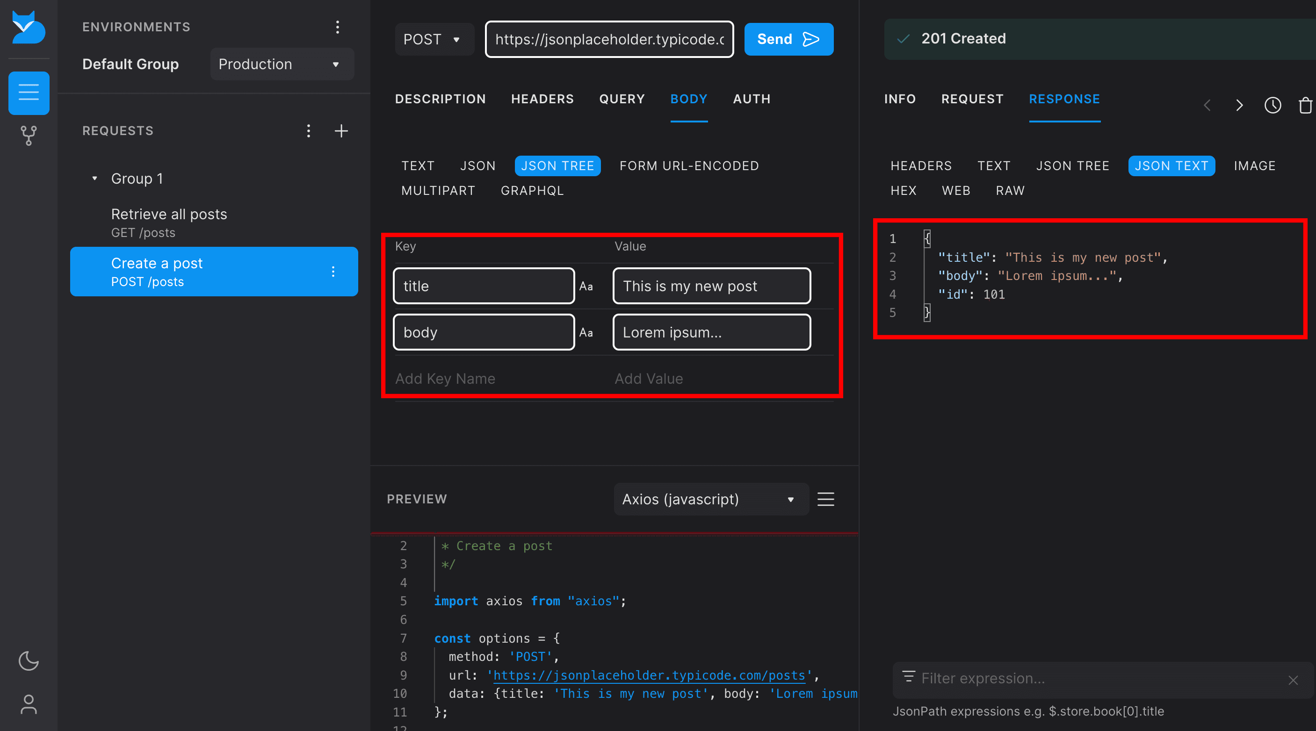The image size is (1316, 731).
Task: Select the Body tab
Action: tap(689, 99)
